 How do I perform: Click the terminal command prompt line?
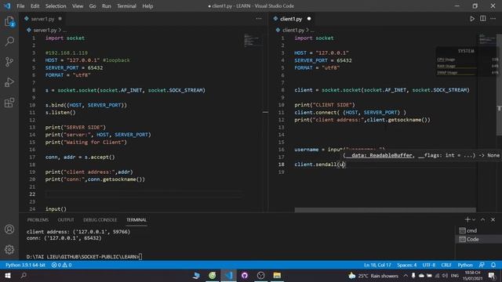click(85, 257)
